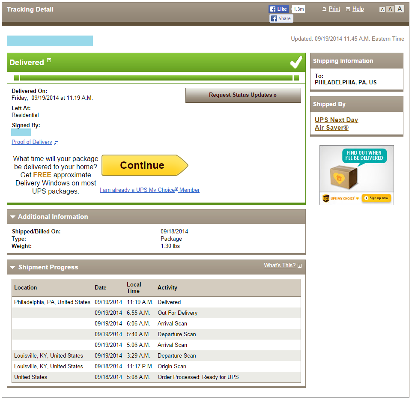Click the Local Time column header

pyautogui.click(x=134, y=288)
